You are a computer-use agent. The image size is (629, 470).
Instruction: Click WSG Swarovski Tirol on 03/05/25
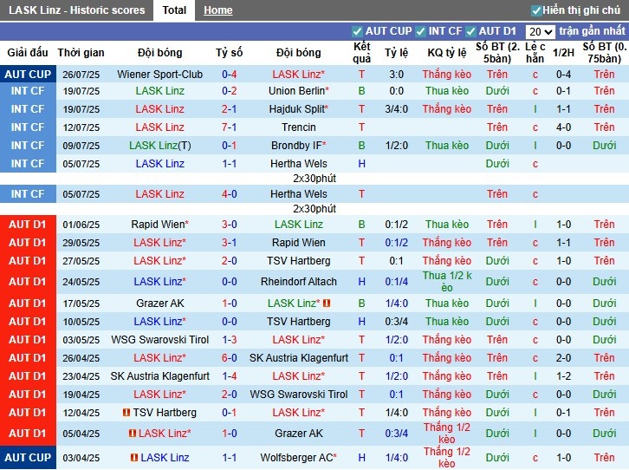point(159,340)
